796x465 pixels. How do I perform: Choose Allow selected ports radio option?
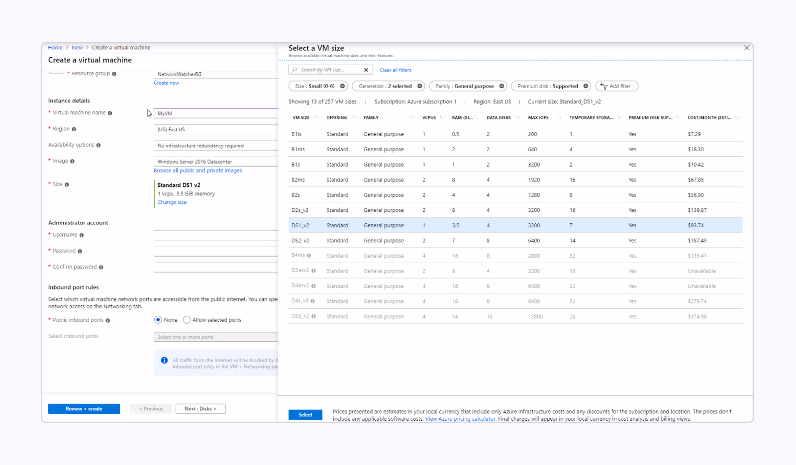click(x=187, y=320)
